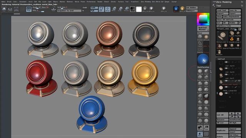Open the Alpha menu
This screenshot has height=138, width=246.
(x=3, y=2)
